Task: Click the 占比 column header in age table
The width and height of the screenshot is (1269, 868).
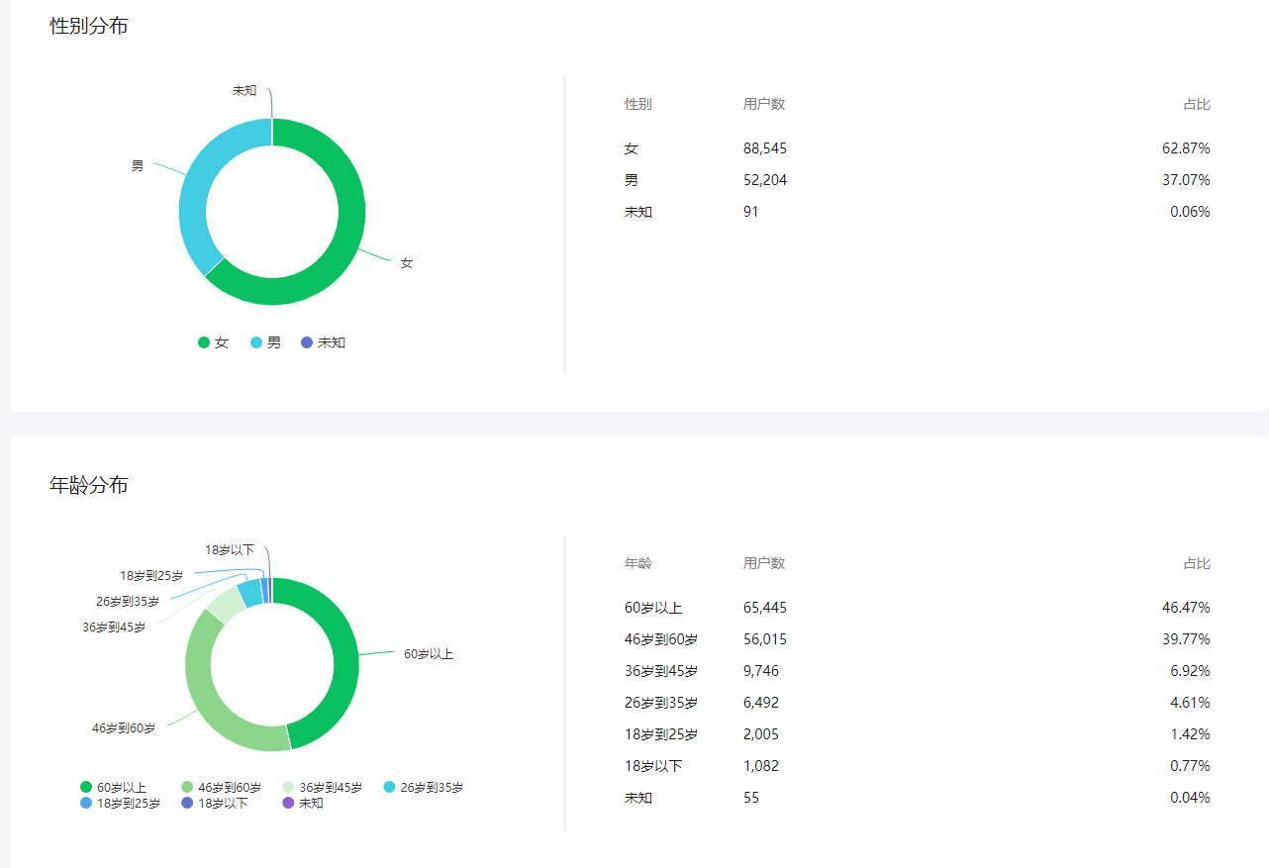Action: [1197, 563]
